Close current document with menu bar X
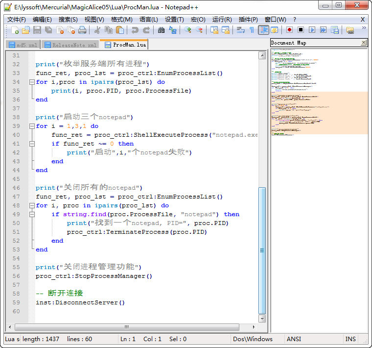Viewport: 372px width, 348px height. tap(363, 20)
